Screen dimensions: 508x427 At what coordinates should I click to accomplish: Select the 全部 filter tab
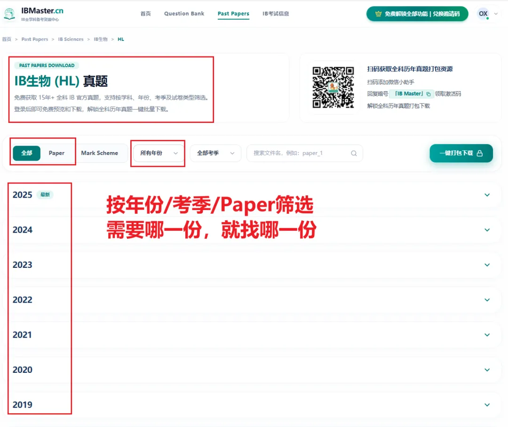26,153
